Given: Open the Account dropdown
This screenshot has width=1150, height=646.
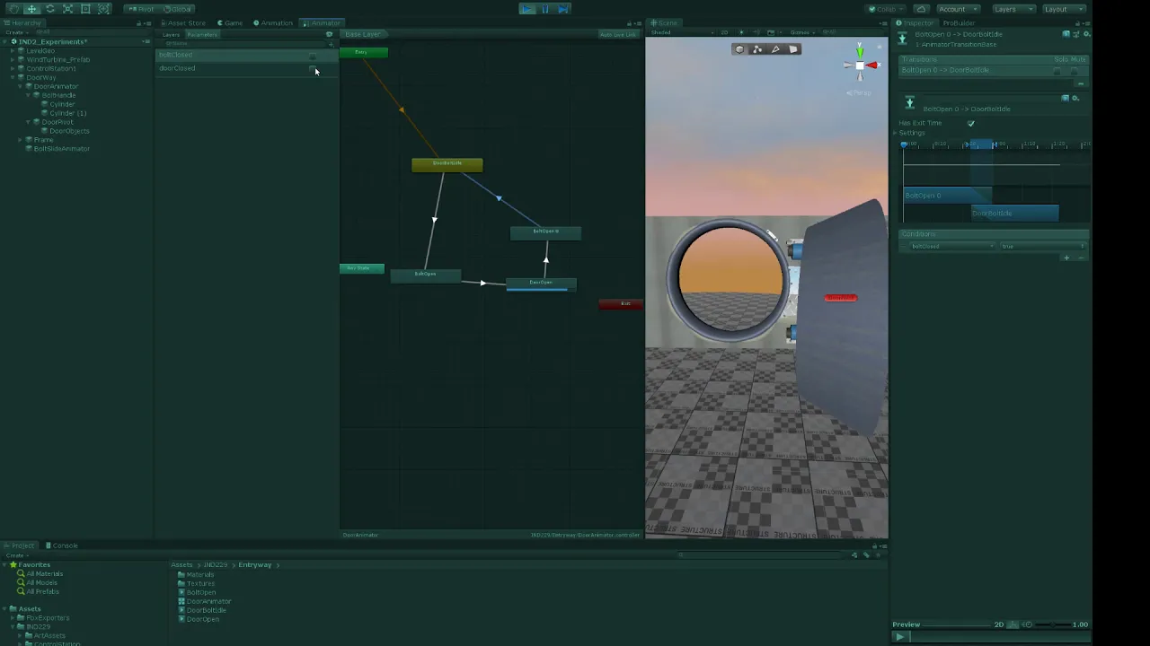Looking at the screenshot, I should tap(957, 9).
